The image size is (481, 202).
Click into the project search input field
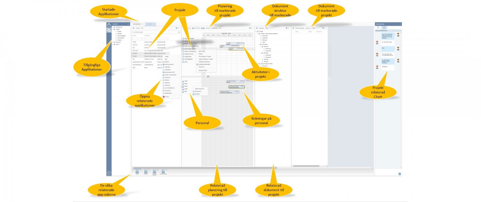156,32
